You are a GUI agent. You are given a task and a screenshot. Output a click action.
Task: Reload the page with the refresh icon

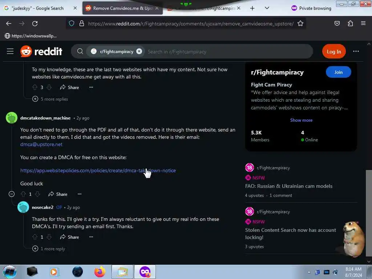coord(35,24)
